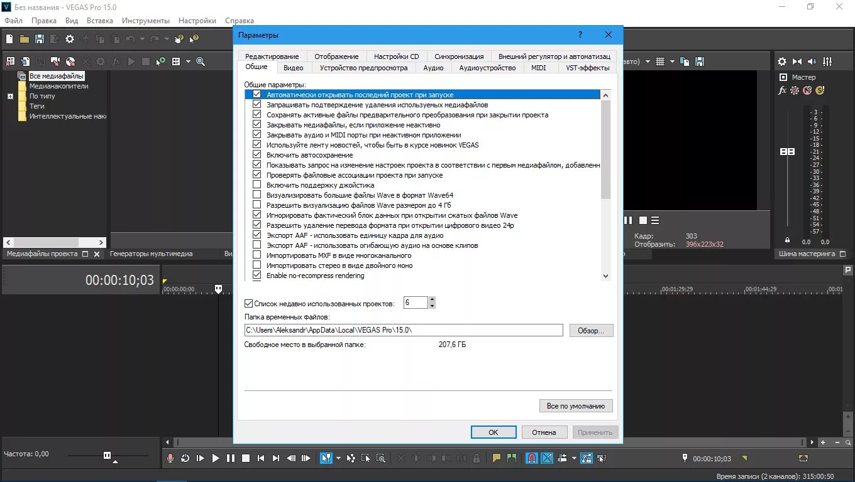Confirm preferences with OK button
Viewport: 855px width, 482px height.
pos(494,432)
